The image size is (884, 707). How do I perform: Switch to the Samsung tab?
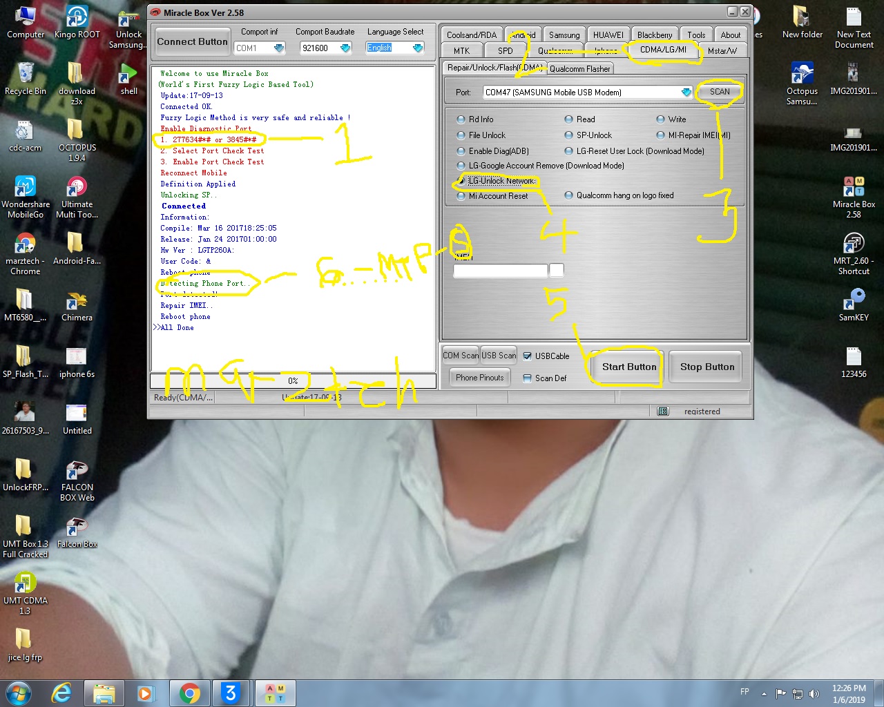coord(564,35)
